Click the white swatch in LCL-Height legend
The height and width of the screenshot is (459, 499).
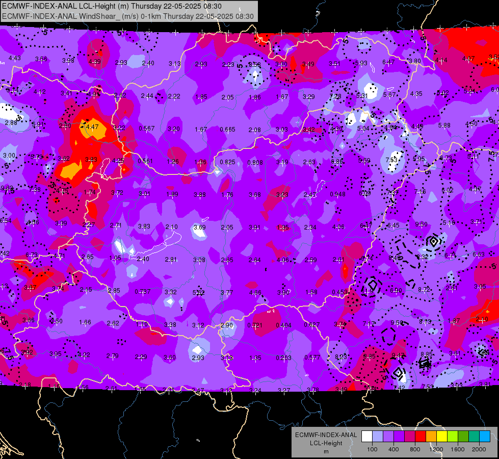(366, 437)
